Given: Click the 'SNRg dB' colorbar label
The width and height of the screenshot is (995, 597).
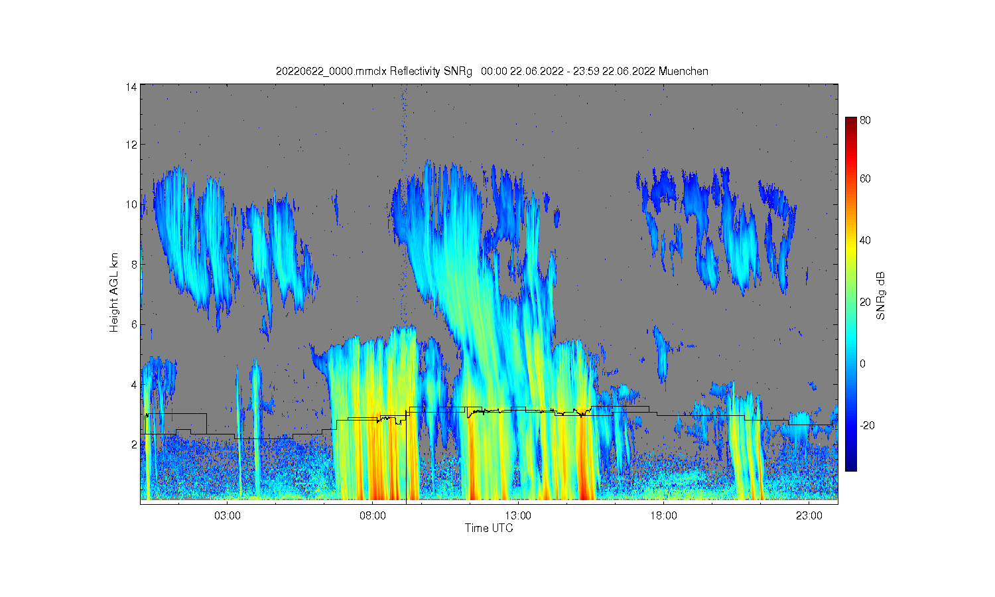Looking at the screenshot, I should click(x=881, y=296).
